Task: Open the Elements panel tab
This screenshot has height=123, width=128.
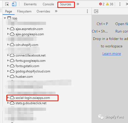Action: pos(30,4)
